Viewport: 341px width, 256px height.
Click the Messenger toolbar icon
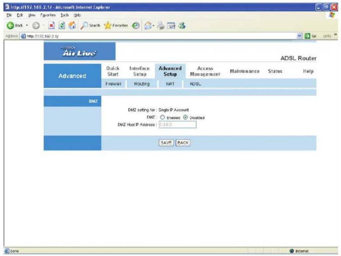point(182,26)
